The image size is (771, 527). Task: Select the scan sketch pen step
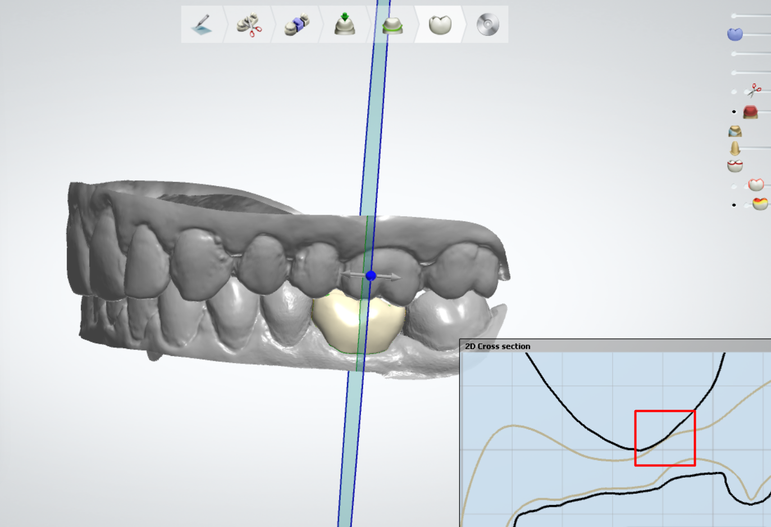(x=202, y=25)
